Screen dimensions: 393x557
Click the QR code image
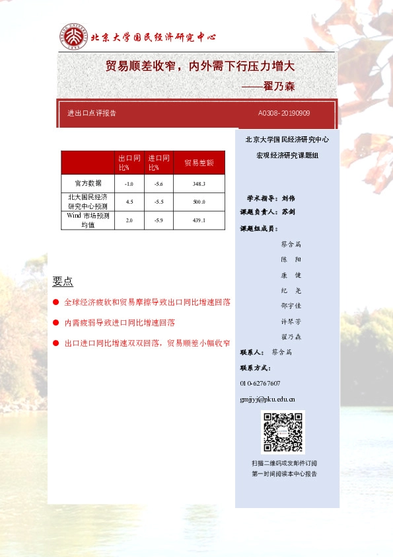[x=283, y=433]
